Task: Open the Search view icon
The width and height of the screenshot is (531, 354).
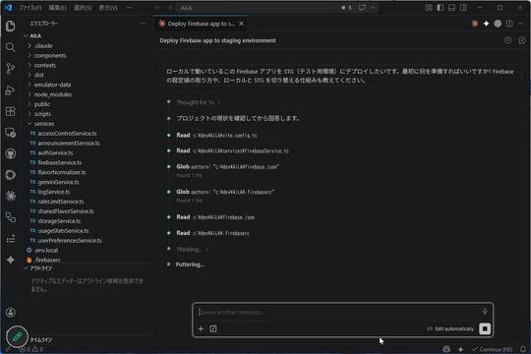Action: coord(11,47)
